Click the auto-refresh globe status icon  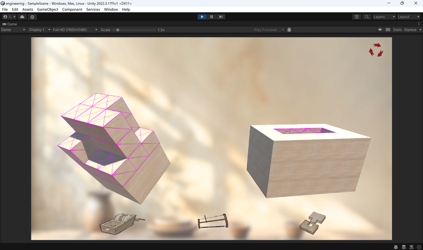411,247
